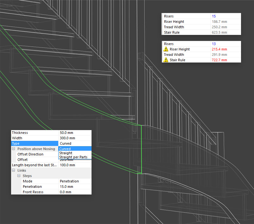This screenshot has height=224, width=254.
Task: Collapse the Steps subgroup
Action: click(19, 176)
